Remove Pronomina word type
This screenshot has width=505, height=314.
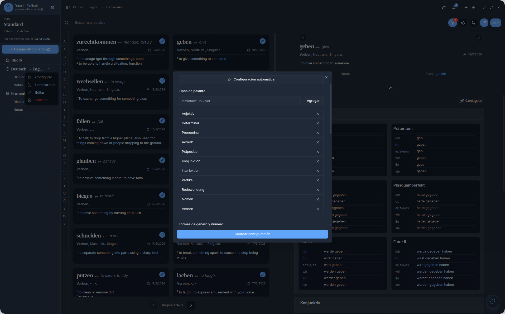point(318,133)
